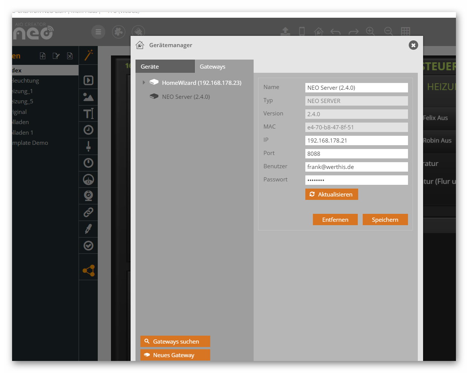This screenshot has height=373, width=468.
Task: Redo the last action
Action: (354, 32)
